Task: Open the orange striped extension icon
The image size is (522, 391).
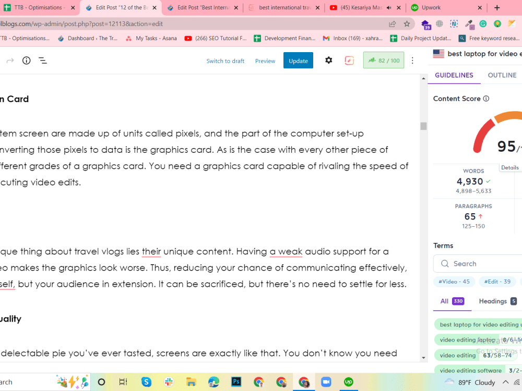Action: pyautogui.click(x=512, y=23)
